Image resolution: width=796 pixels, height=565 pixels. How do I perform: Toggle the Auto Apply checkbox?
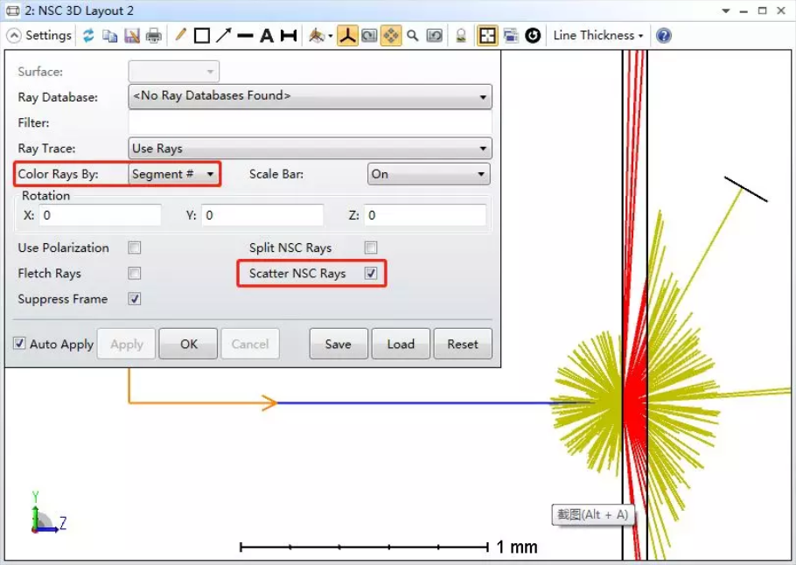[x=20, y=344]
